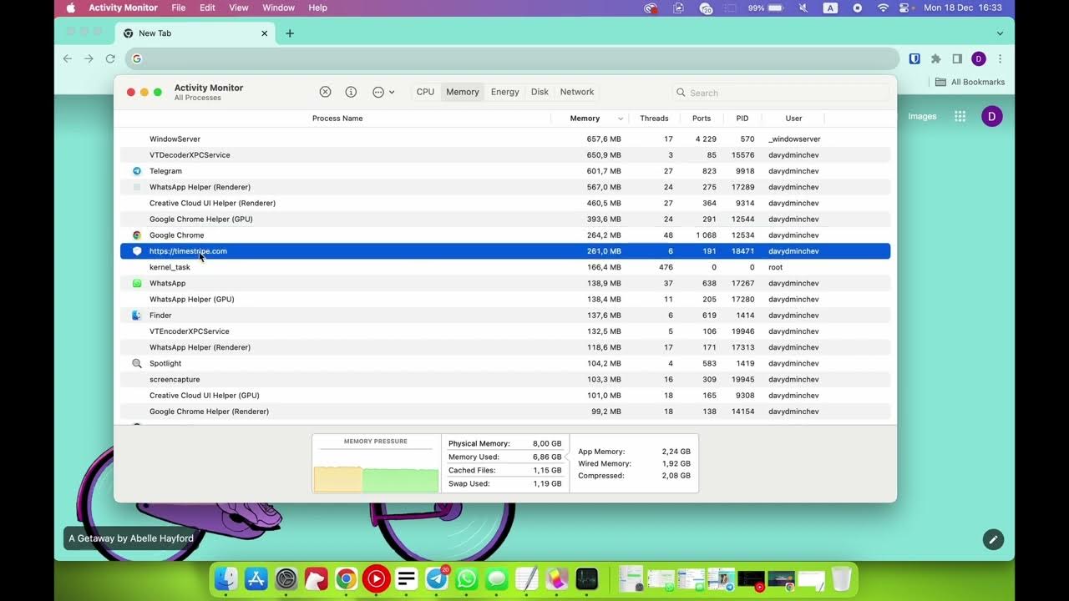The image size is (1069, 601).
Task: Click the Telegram icon in process list
Action: coord(137,171)
